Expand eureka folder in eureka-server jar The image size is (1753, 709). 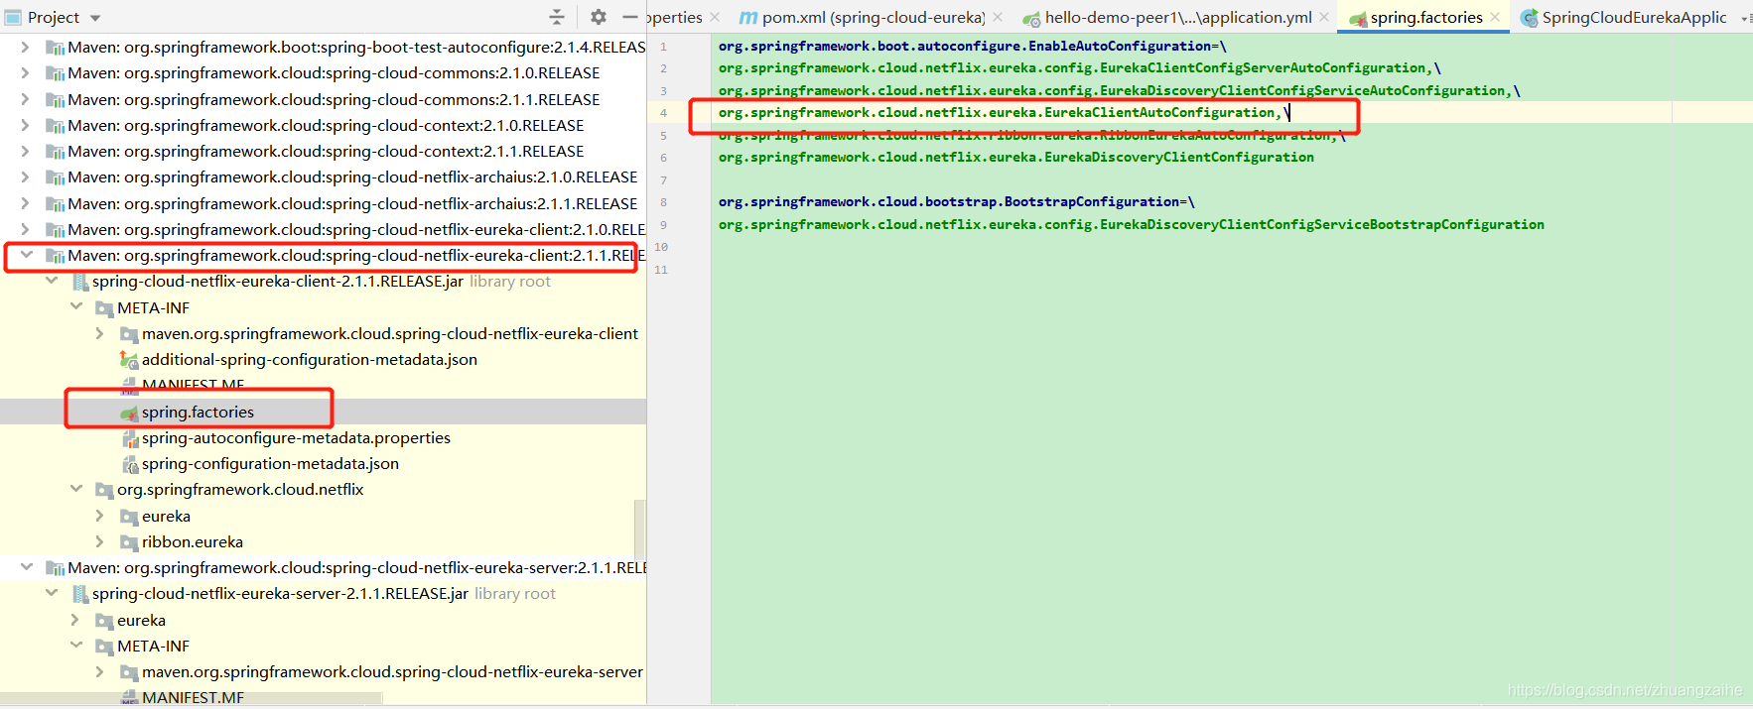[x=75, y=620]
